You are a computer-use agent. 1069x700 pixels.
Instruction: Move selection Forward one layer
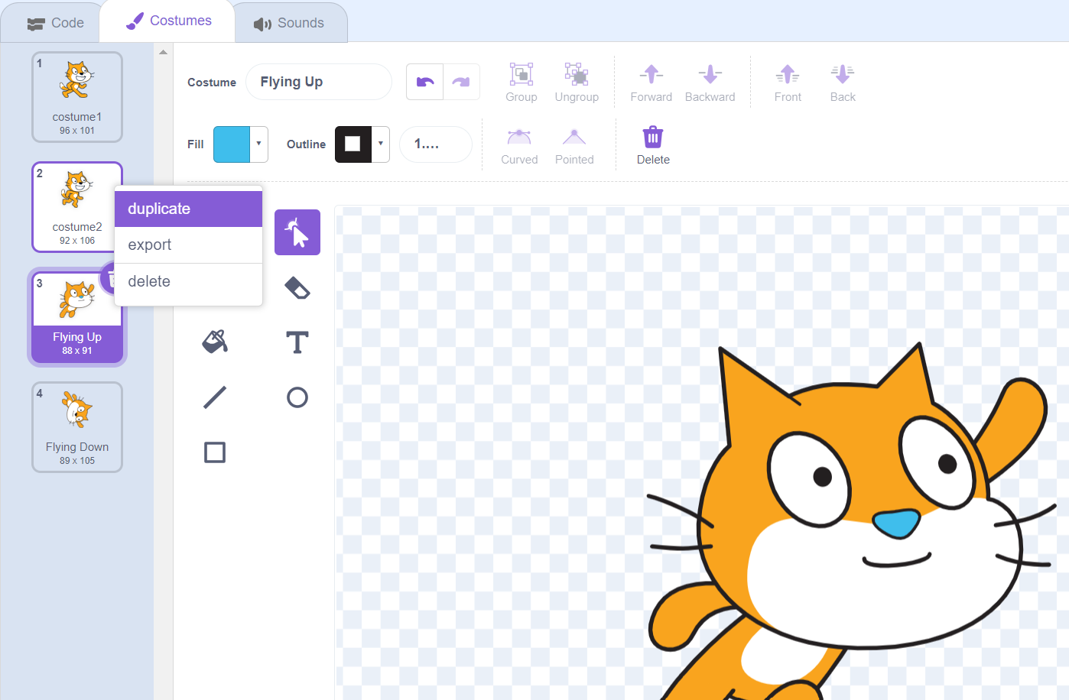click(x=651, y=82)
